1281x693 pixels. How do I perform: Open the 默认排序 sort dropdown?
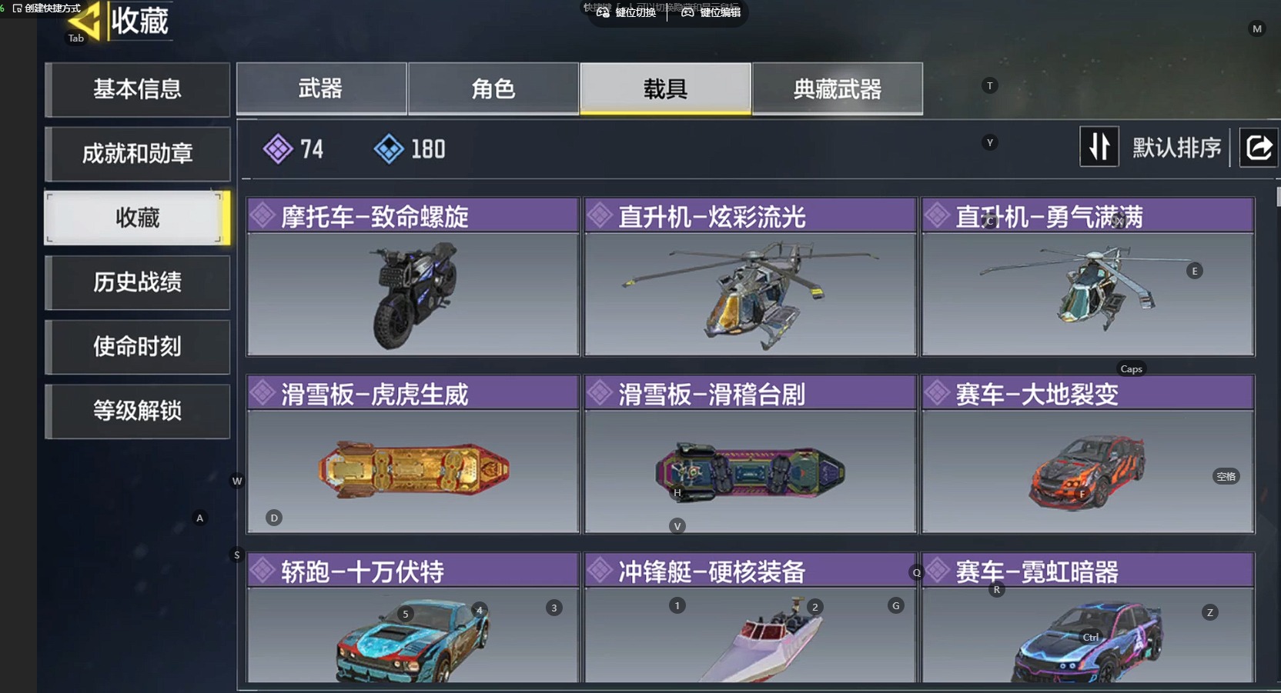pos(1176,147)
